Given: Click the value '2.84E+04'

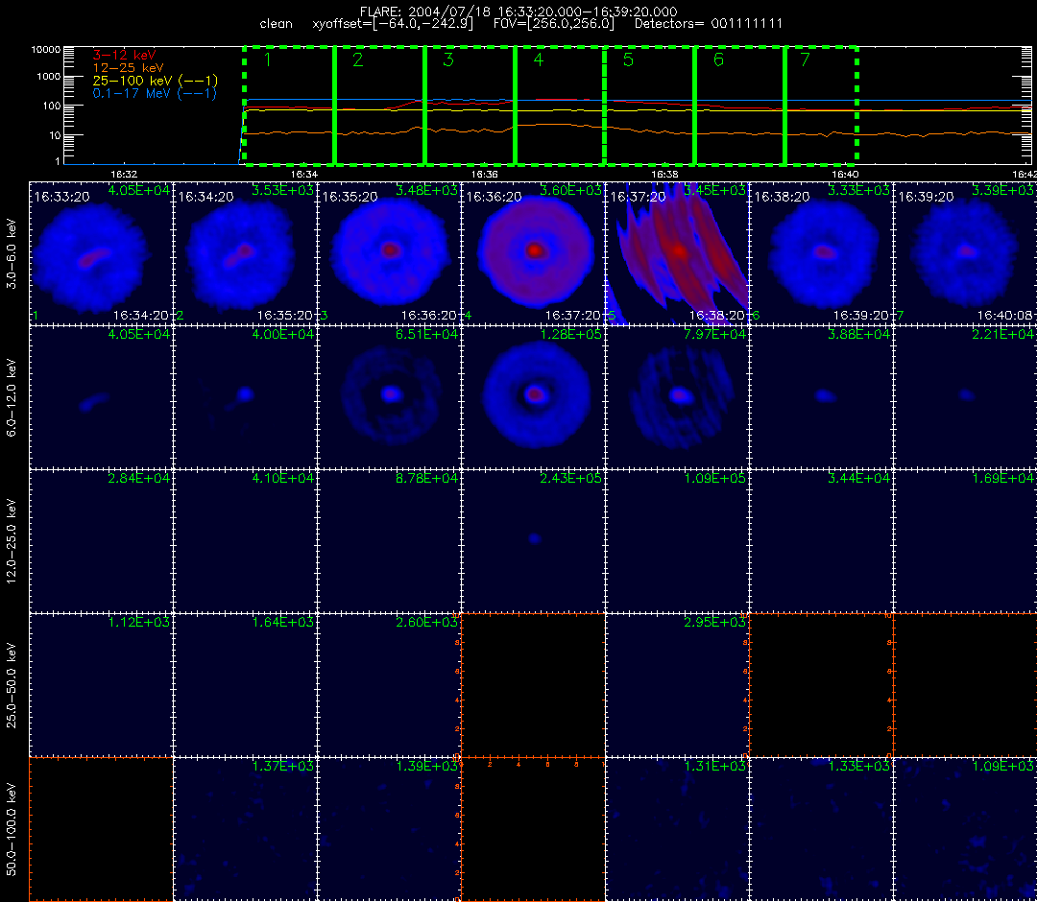Looking at the screenshot, I should tap(139, 479).
